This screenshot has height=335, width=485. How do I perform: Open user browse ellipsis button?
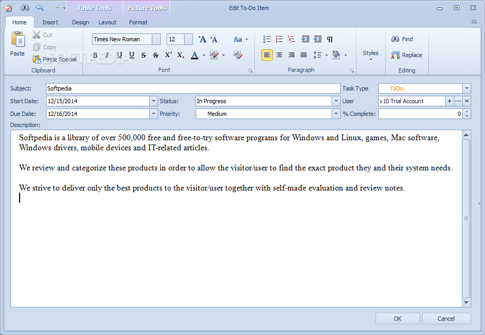[x=458, y=101]
